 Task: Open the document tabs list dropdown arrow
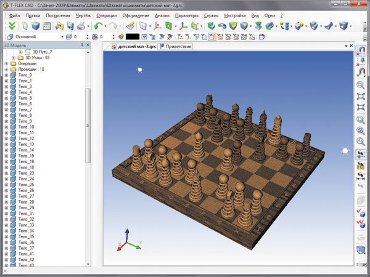coord(346,46)
